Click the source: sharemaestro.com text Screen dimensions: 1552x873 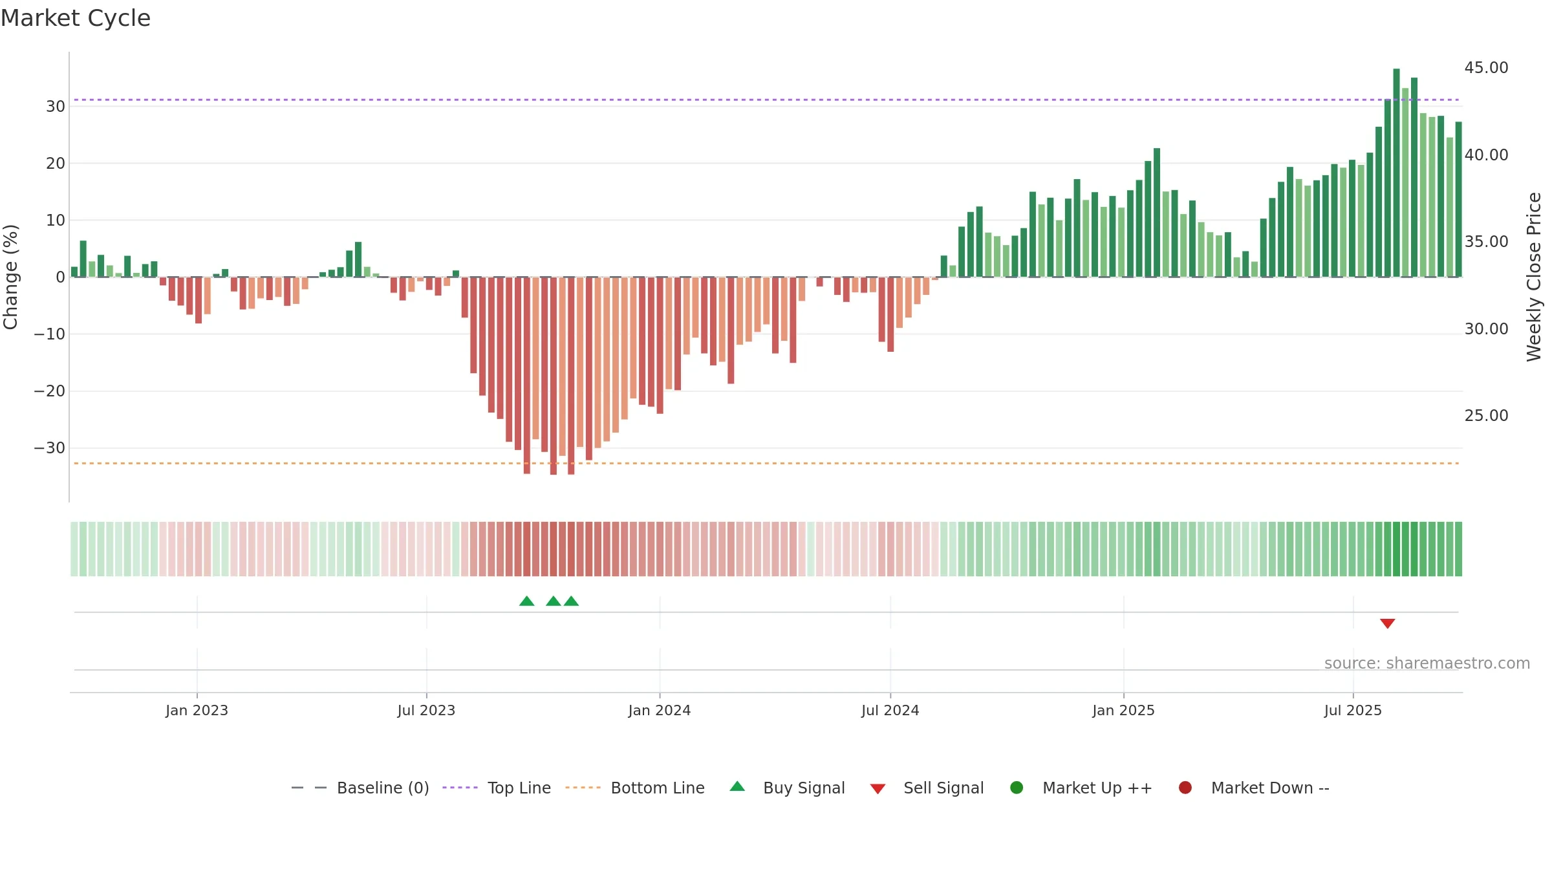1427,663
